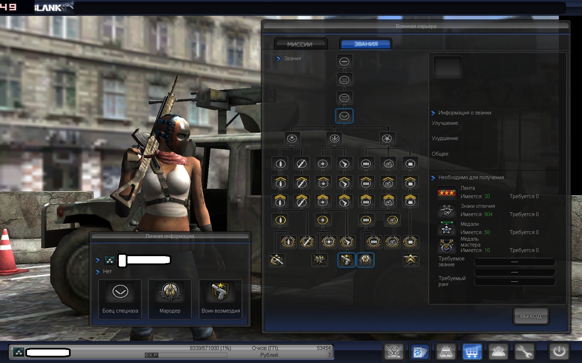Image resolution: width=582 pixels, height=363 pixels.
Task: Open the crossed rifles emblem icon
Action: click(x=394, y=352)
